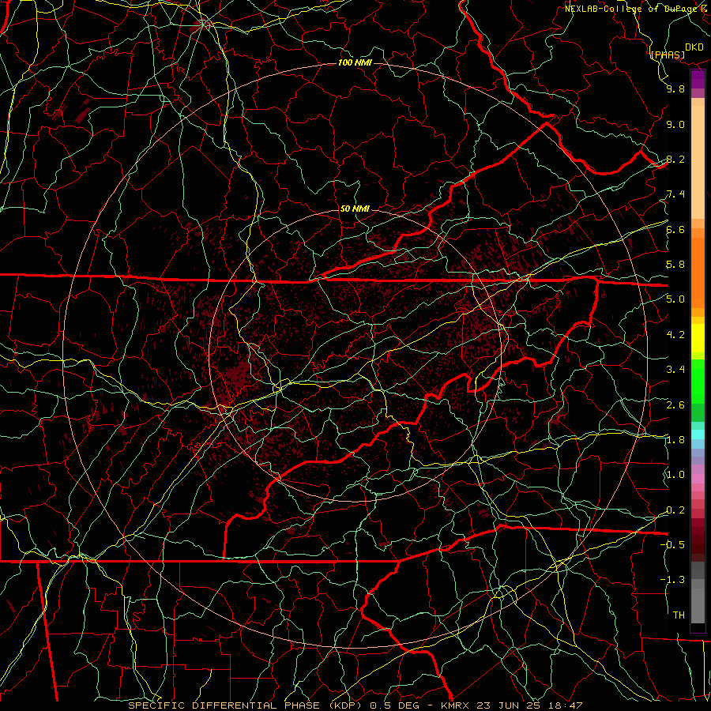Select the 9.0 scale value

[675, 124]
